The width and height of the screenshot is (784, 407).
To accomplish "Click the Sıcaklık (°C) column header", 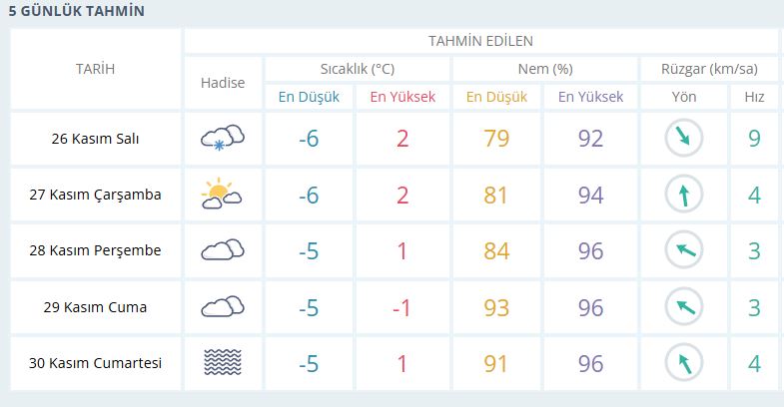I will click(358, 69).
